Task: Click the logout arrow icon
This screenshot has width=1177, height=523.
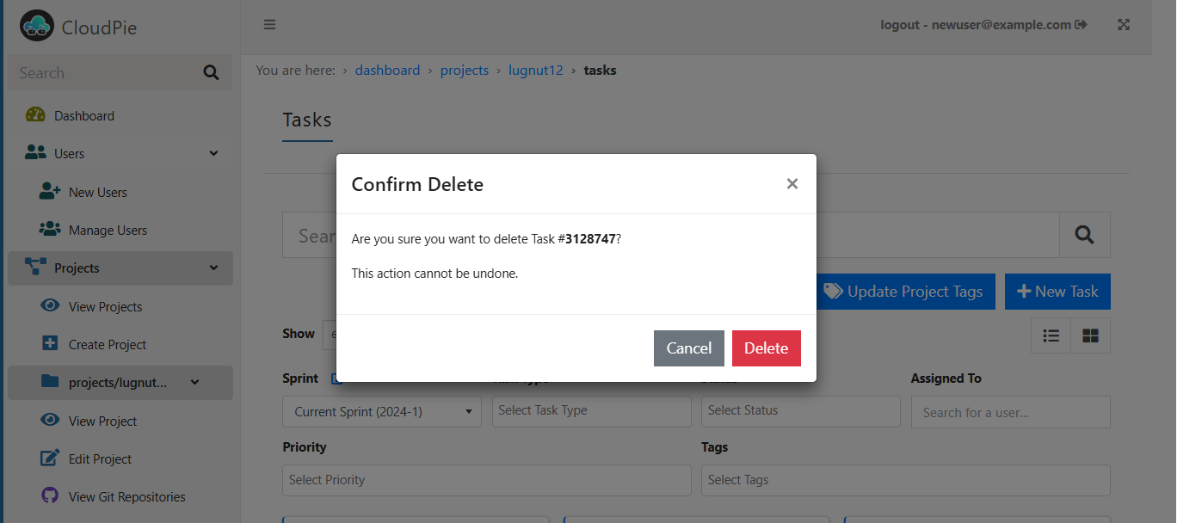Action: point(1081,25)
